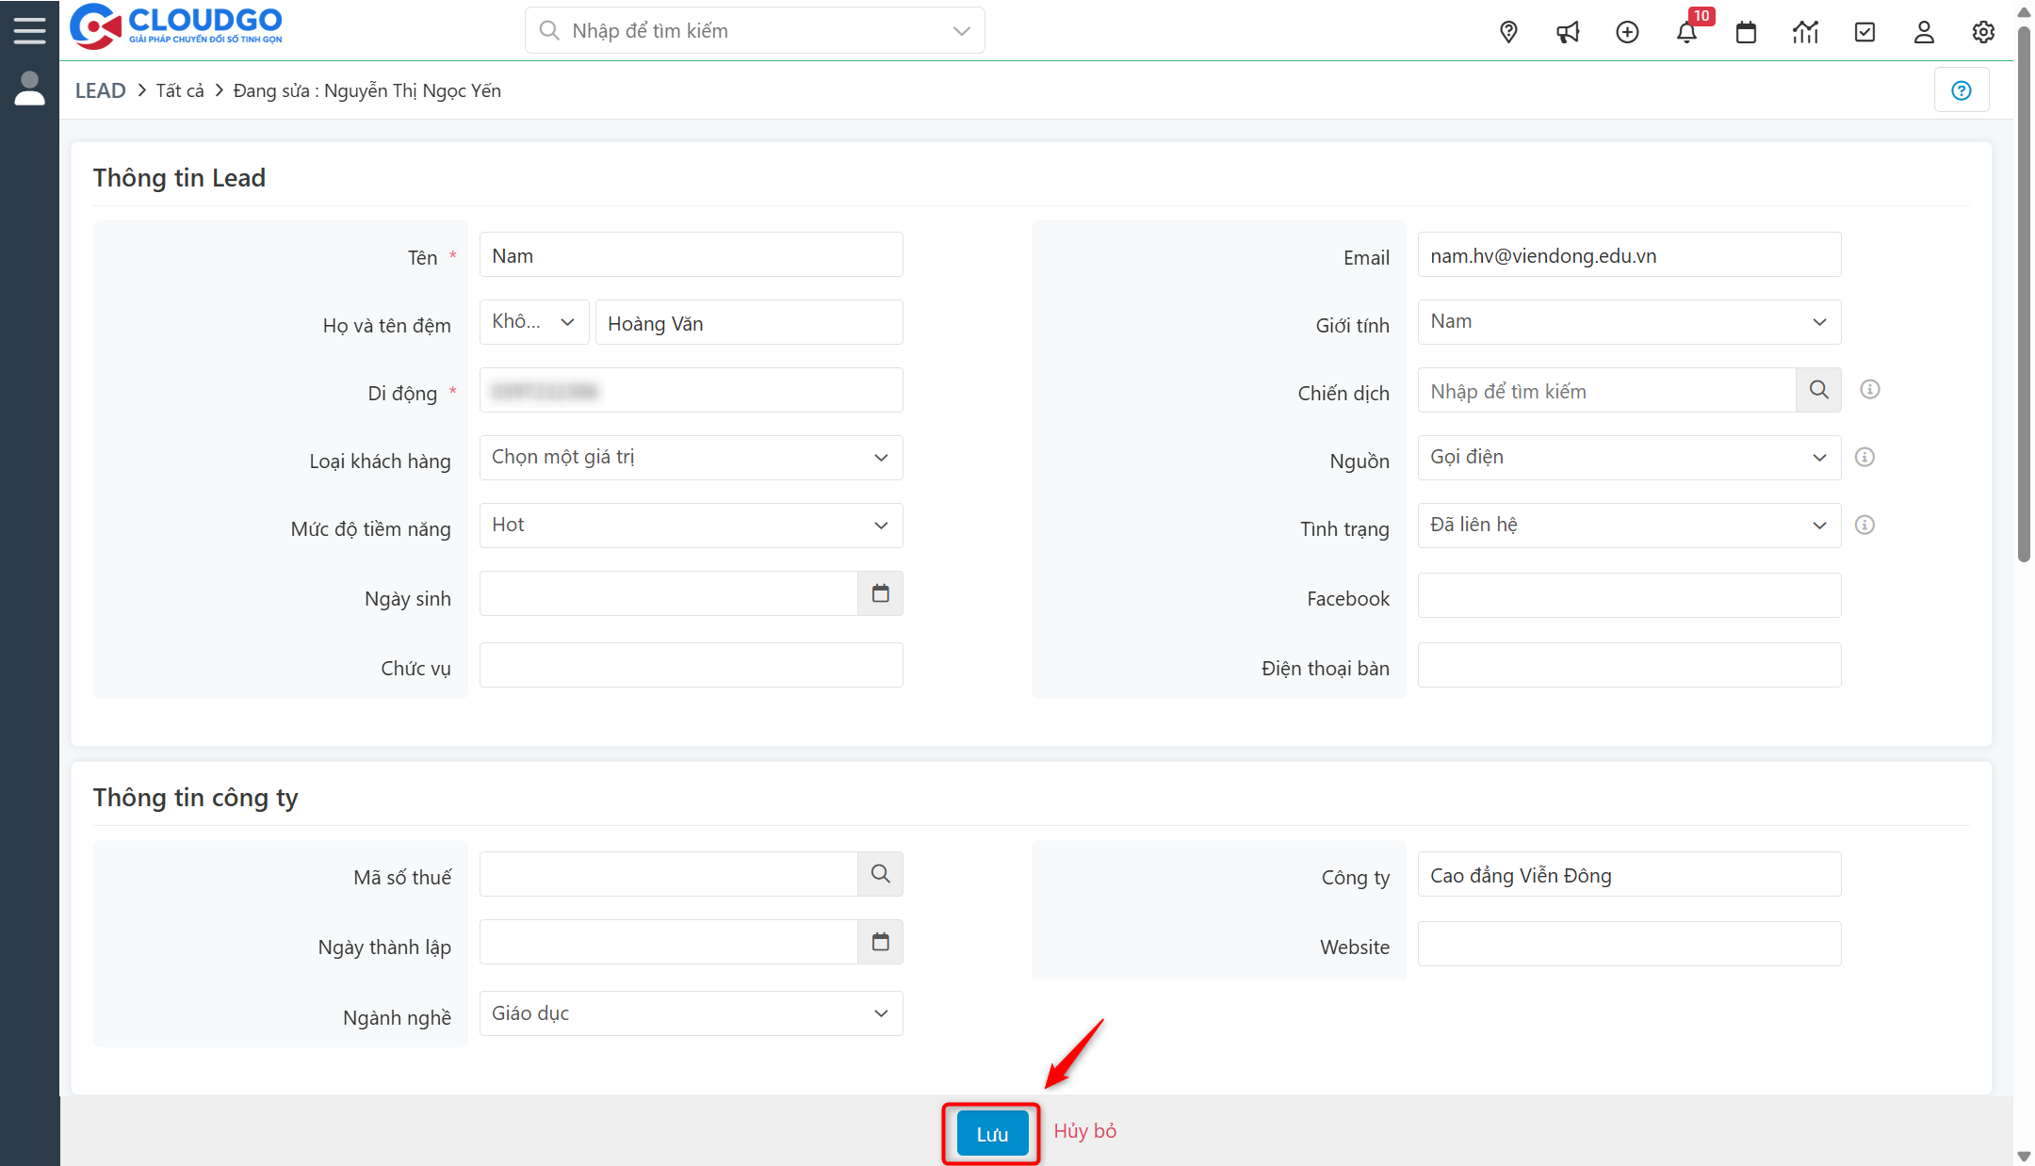View info tooltip next to Tình trạng field
Screen dimensions: 2035x1166
1864,525
